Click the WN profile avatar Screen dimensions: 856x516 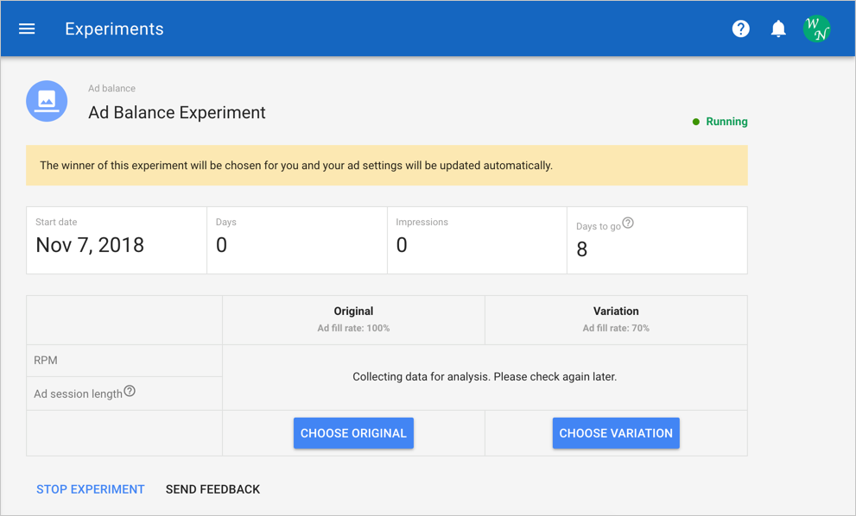pos(816,28)
